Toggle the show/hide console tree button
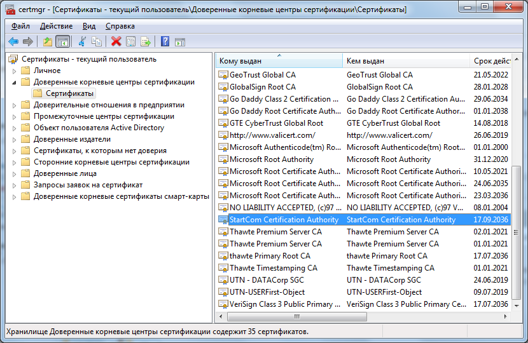The image size is (528, 343). pos(62,42)
